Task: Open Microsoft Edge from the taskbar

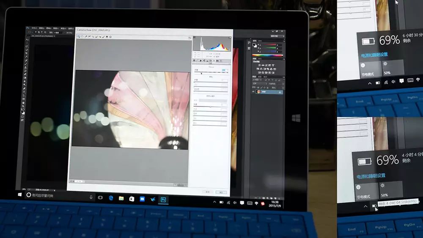Action: 110,198
